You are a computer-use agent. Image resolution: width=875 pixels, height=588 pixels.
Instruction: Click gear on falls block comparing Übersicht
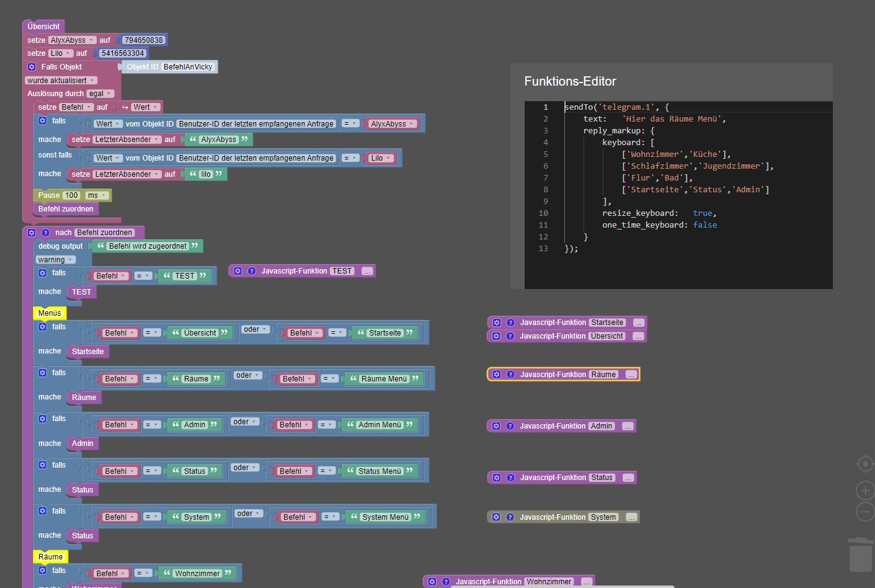tap(43, 327)
